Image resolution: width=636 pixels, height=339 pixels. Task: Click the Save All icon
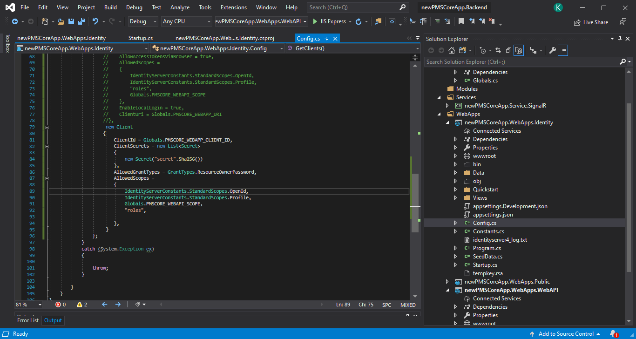[81, 21]
